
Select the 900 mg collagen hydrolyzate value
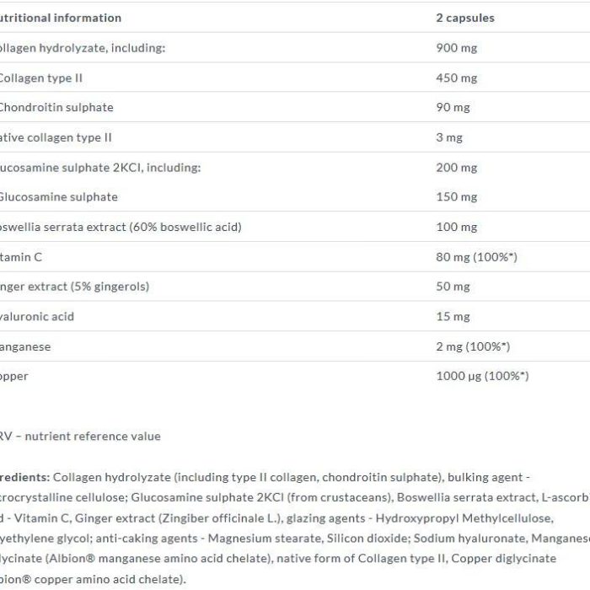(x=457, y=48)
